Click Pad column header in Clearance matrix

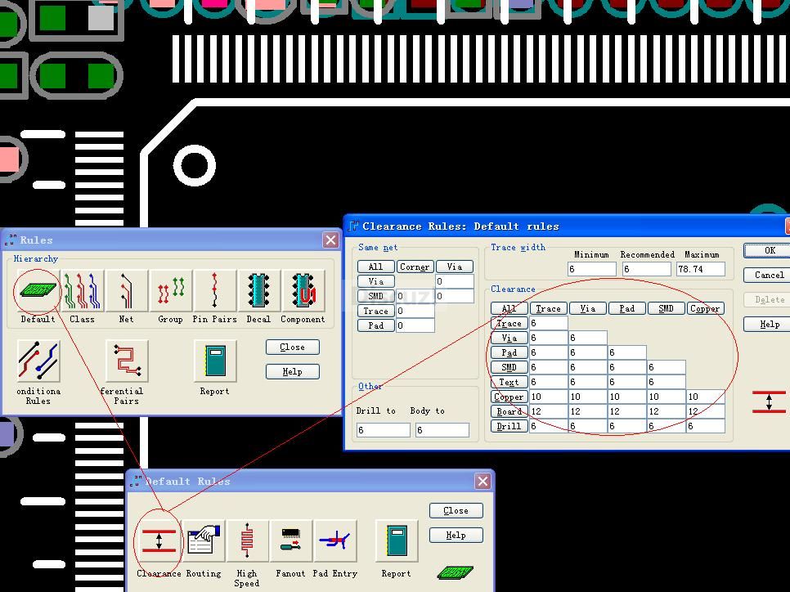click(627, 308)
